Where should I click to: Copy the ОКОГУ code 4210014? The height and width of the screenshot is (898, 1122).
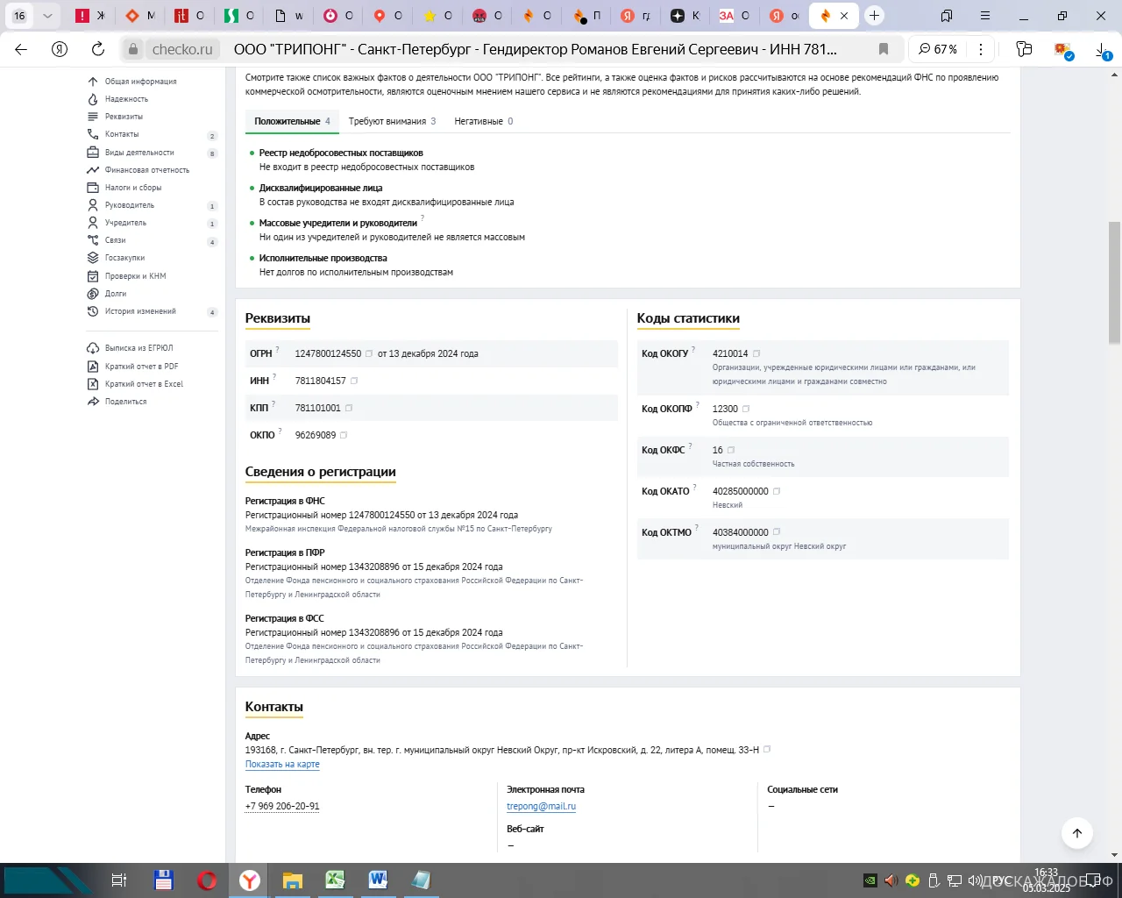pos(756,353)
